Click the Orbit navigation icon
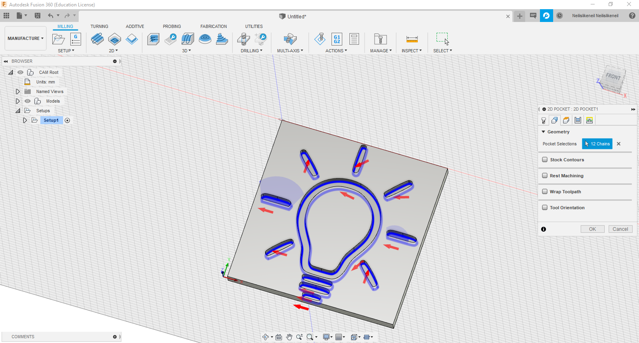The image size is (639, 343). point(266,337)
